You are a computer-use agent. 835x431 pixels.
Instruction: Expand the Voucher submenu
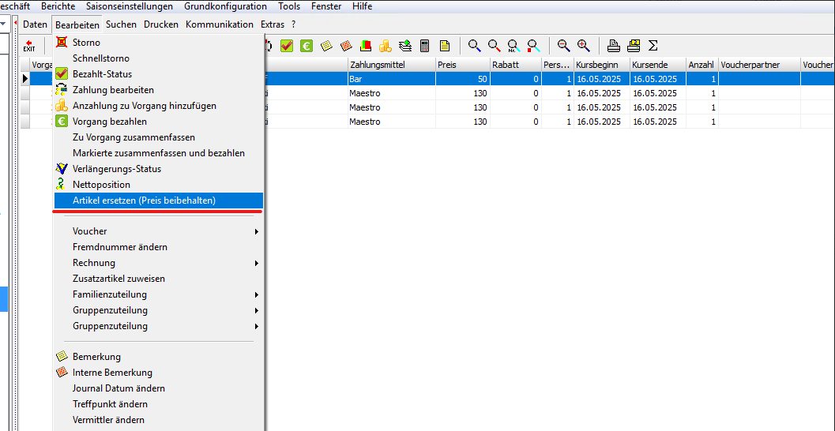(158, 231)
